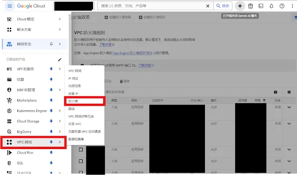Open the project selector box
This screenshot has height=175, width=297.
click(x=74, y=6)
